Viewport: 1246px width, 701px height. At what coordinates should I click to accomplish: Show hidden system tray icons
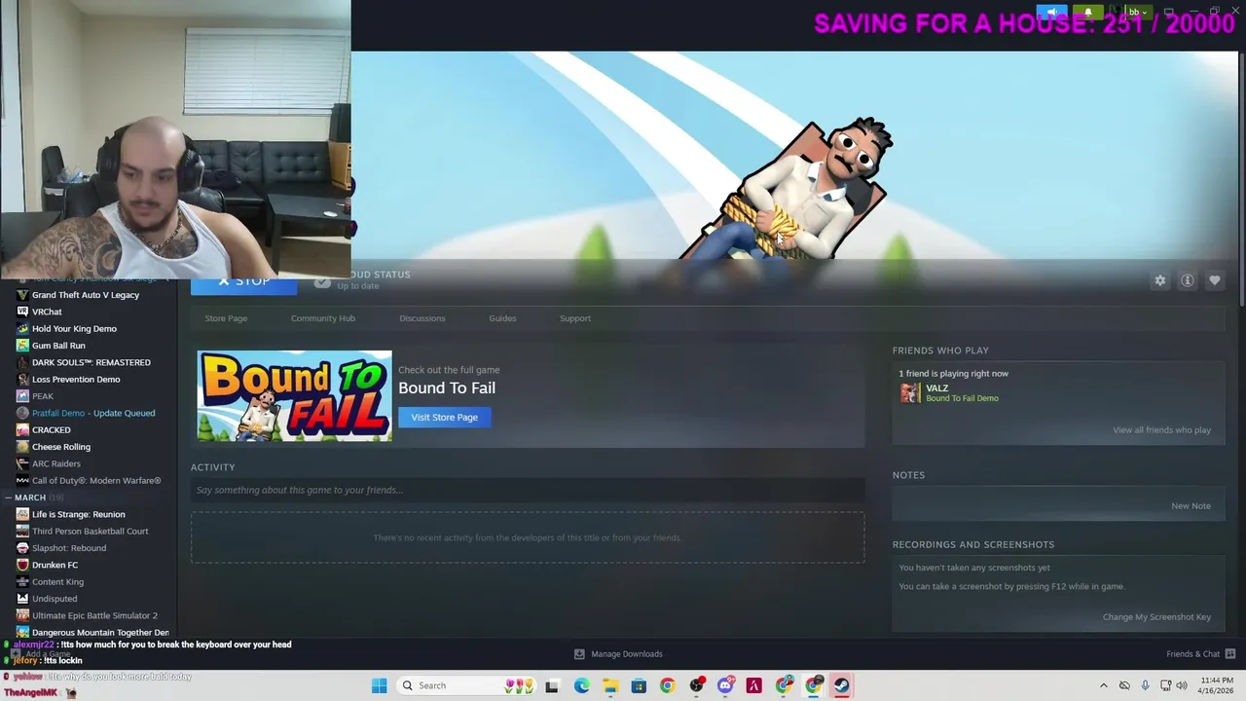1103,685
